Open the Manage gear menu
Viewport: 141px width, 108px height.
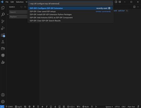[3, 102]
